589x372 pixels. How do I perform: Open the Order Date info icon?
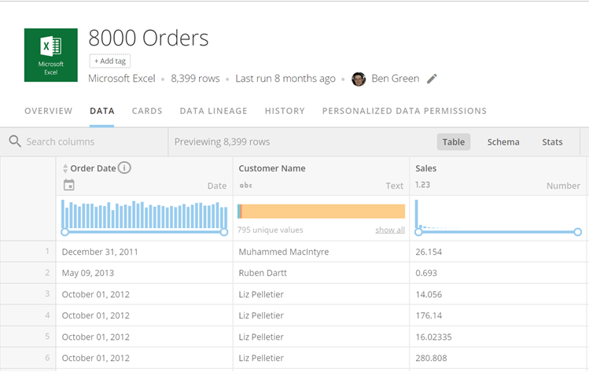coord(124,168)
